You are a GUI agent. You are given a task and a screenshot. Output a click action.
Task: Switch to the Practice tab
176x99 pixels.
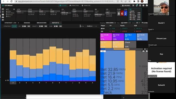point(74,5)
